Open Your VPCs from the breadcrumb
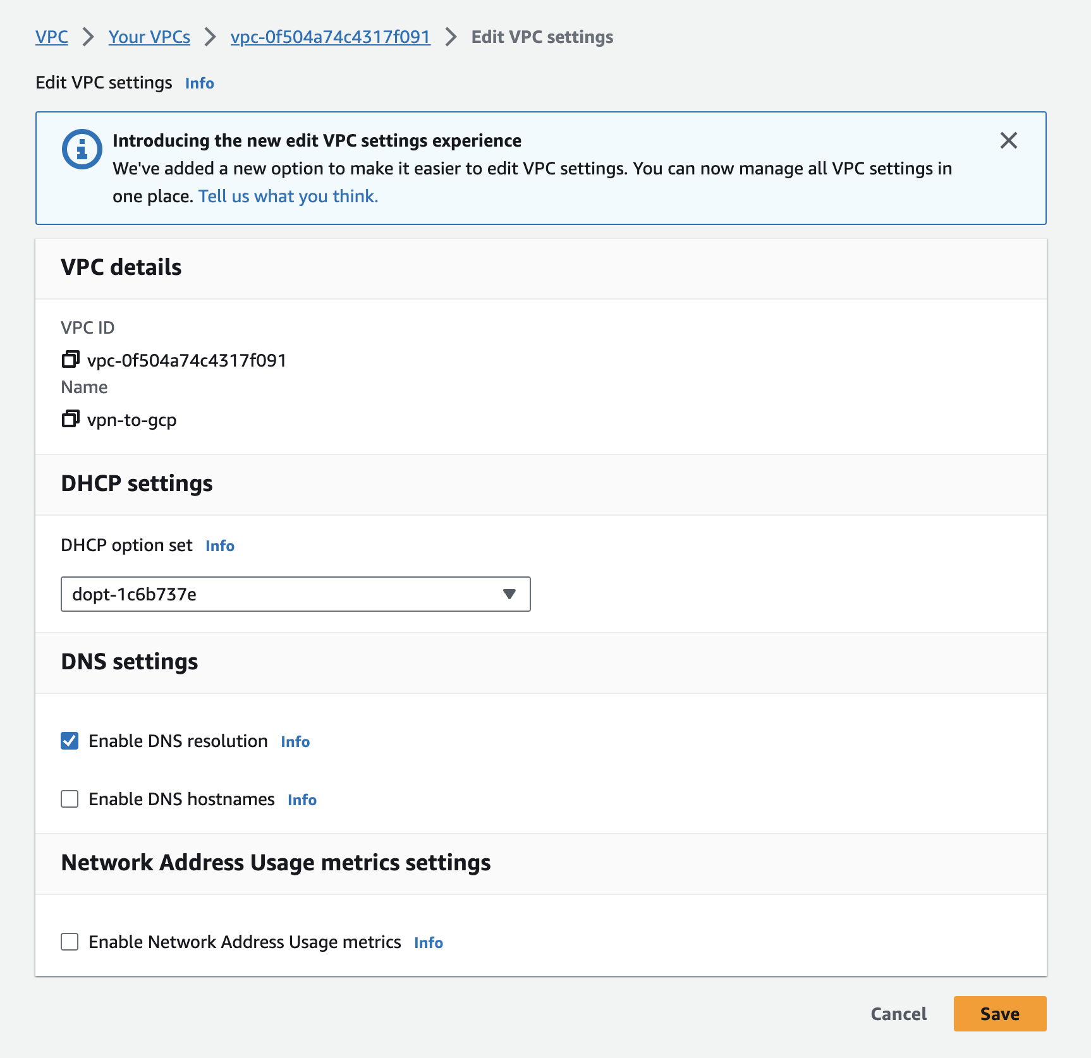 pos(149,37)
